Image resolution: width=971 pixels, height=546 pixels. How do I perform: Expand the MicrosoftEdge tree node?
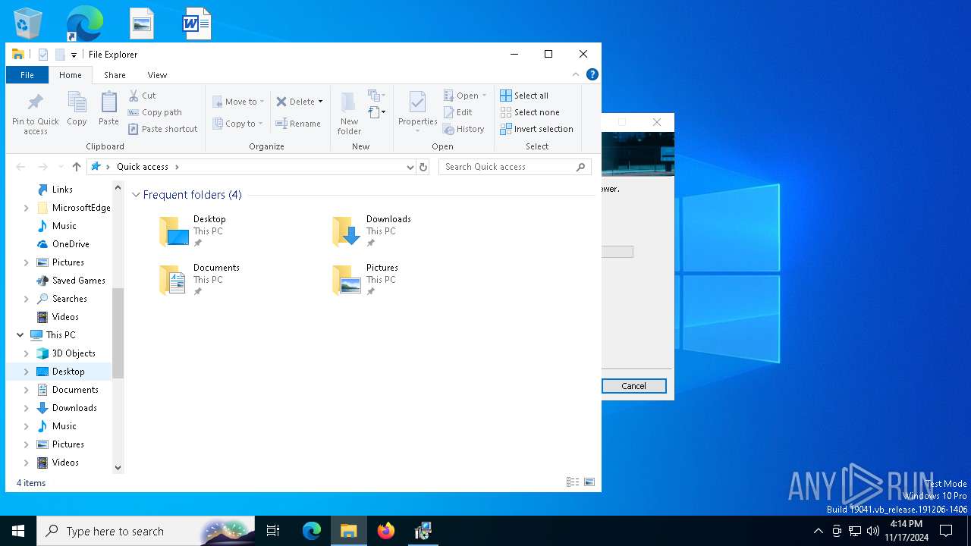(x=27, y=208)
